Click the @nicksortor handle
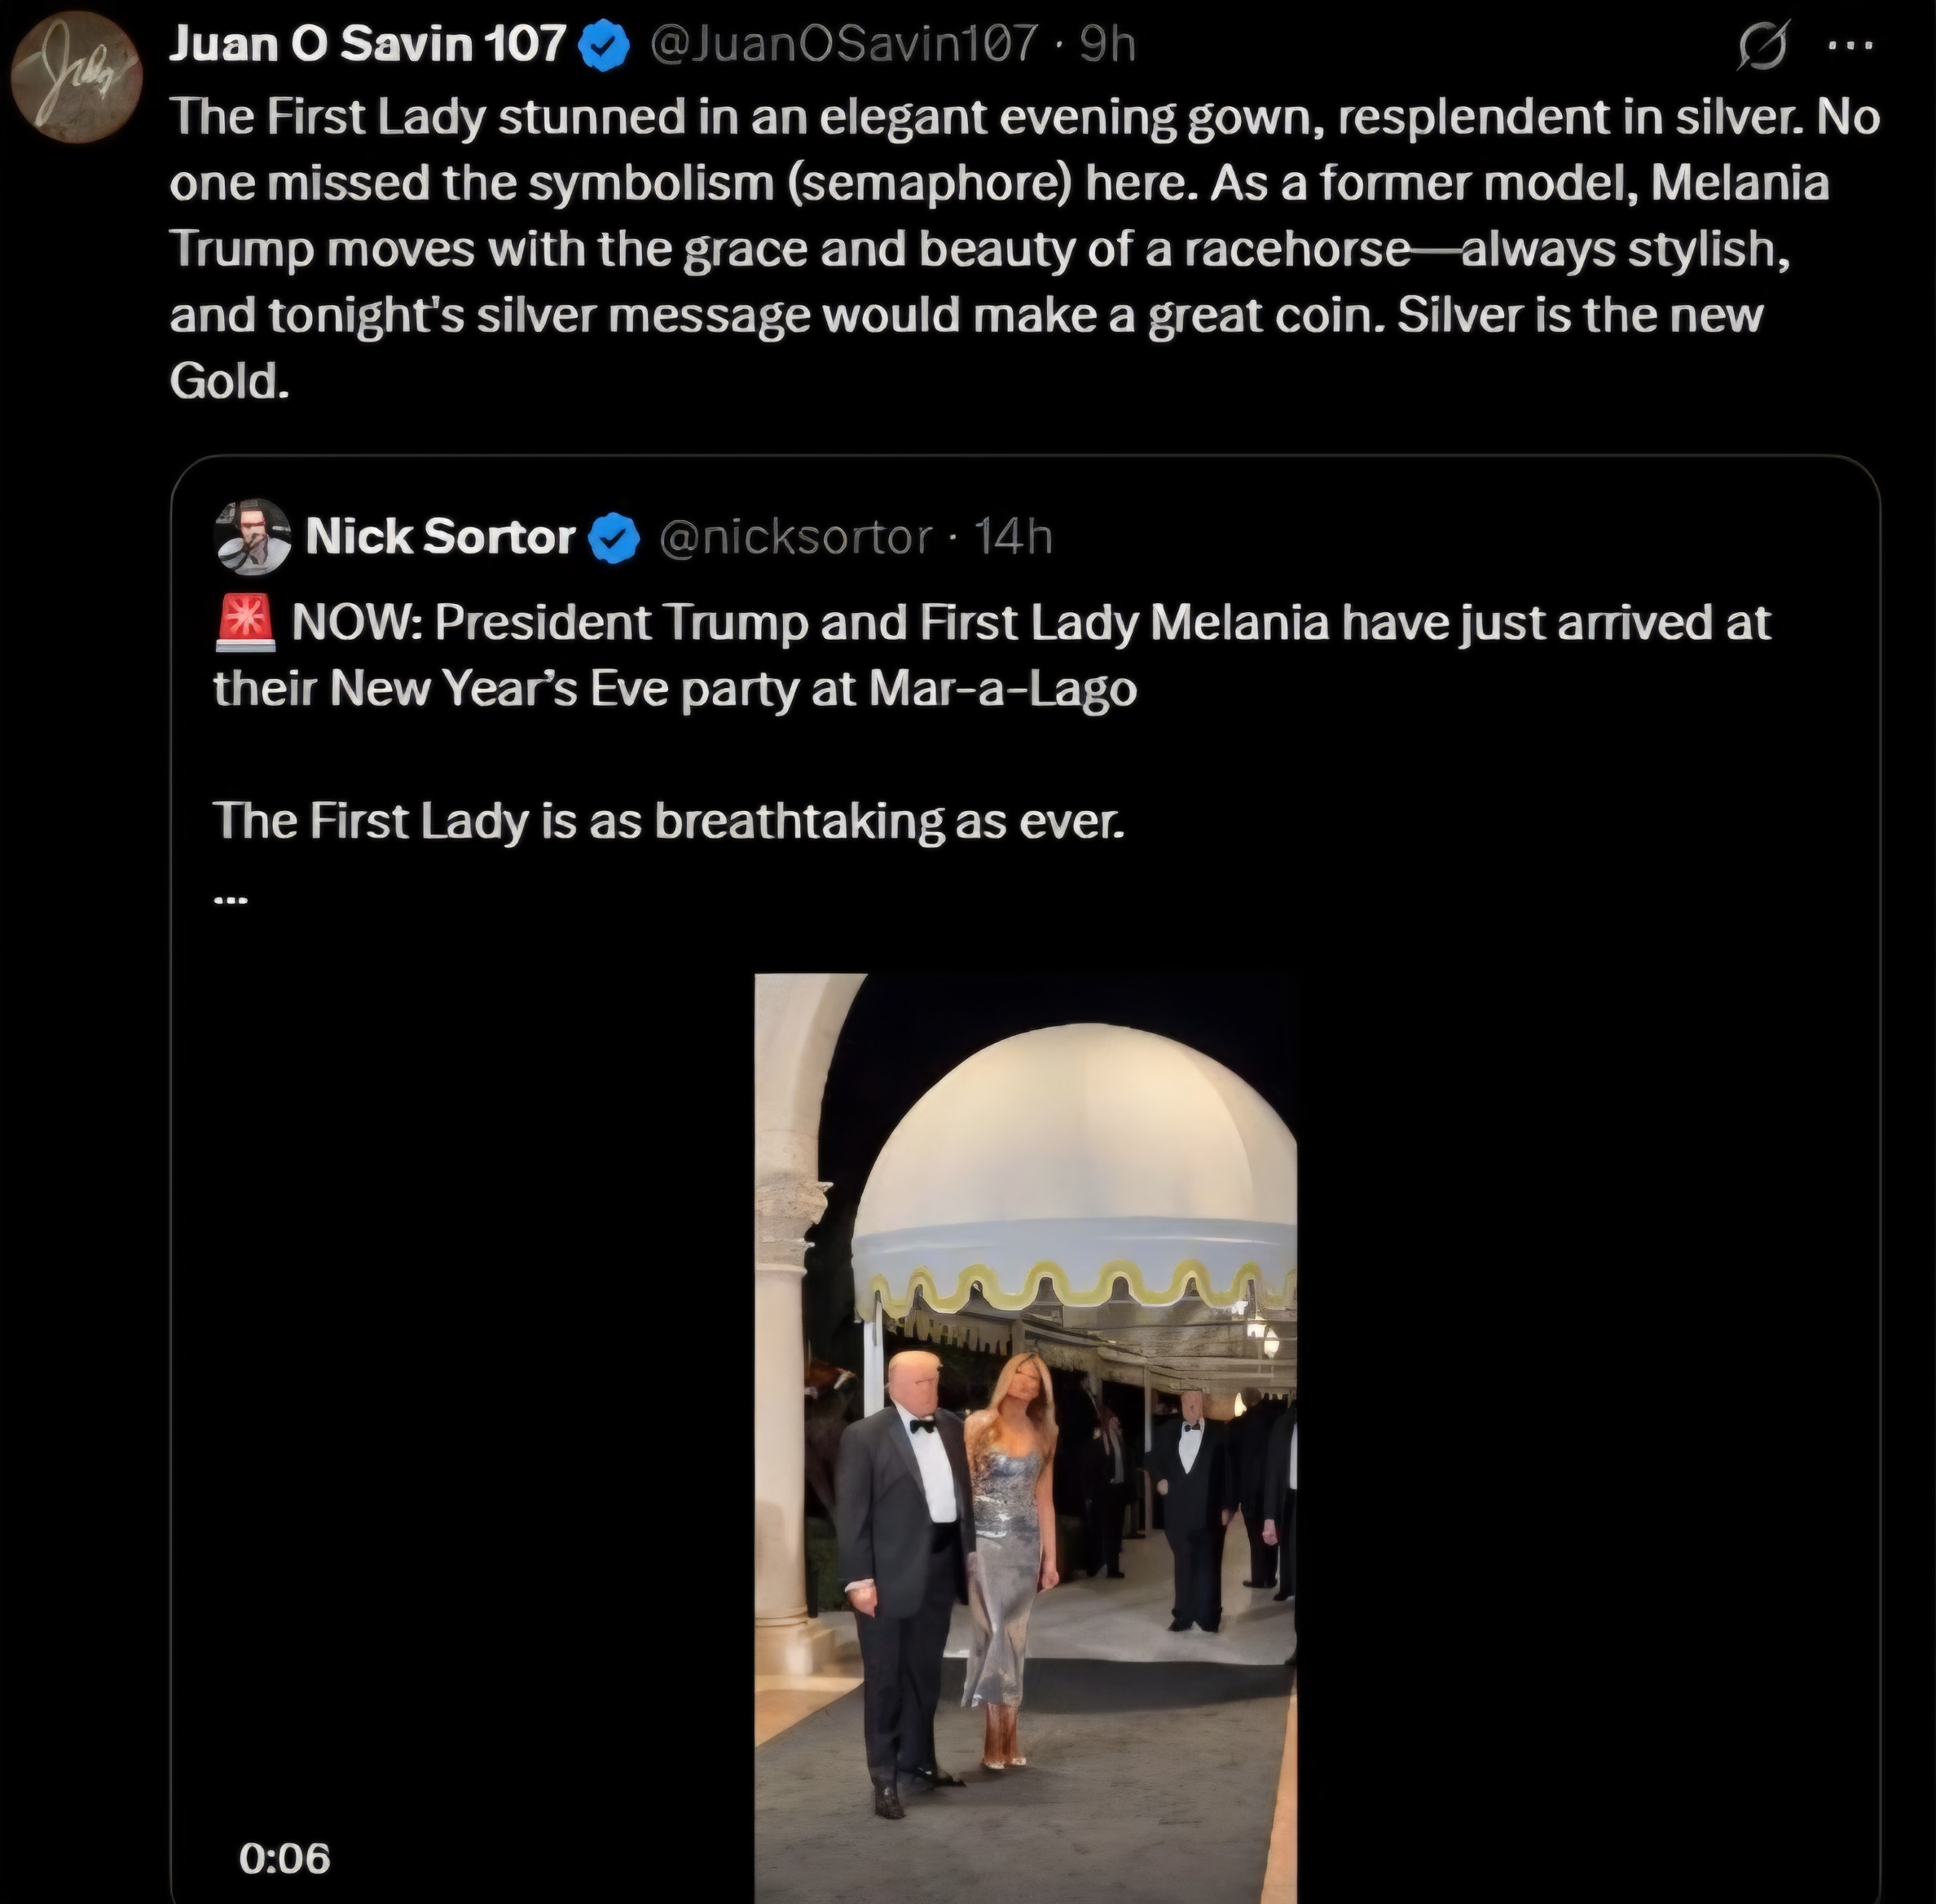 (794, 538)
